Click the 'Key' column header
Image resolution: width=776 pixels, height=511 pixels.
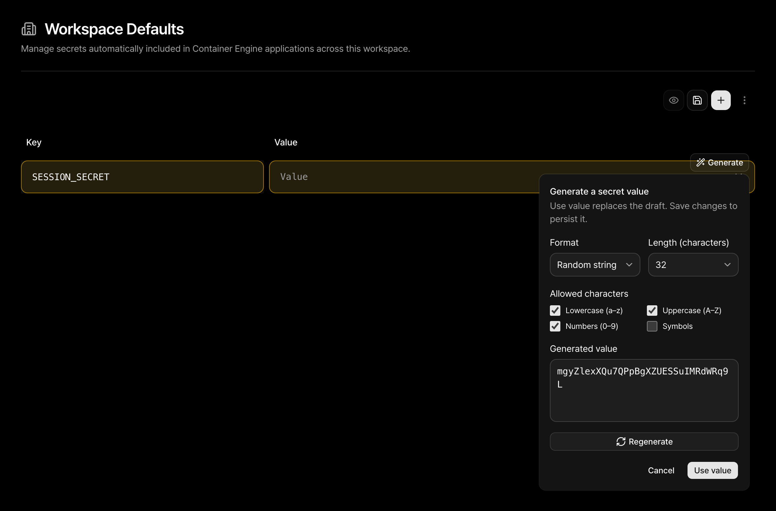pyautogui.click(x=34, y=142)
